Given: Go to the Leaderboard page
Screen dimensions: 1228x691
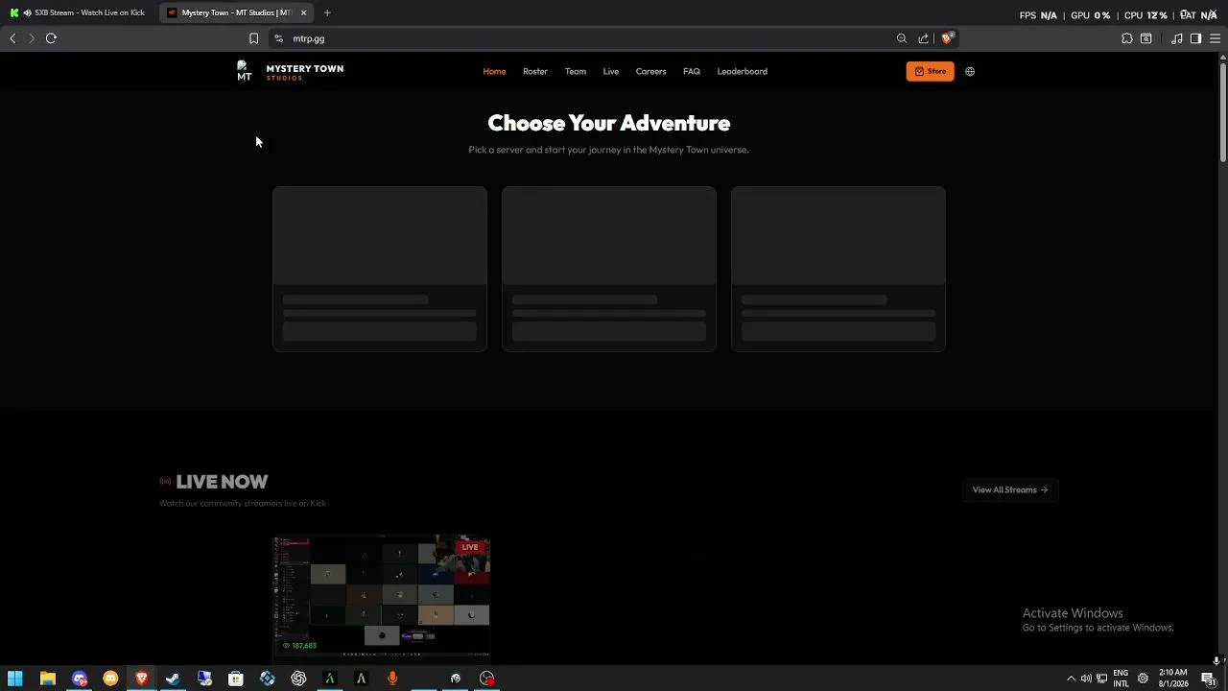Looking at the screenshot, I should 743,71.
